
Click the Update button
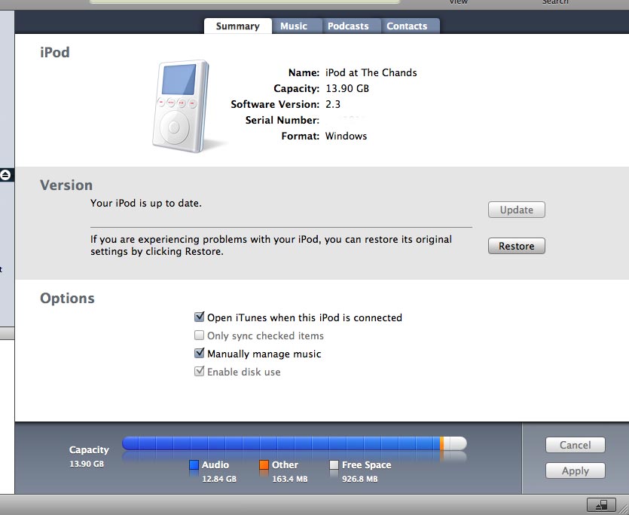516,210
